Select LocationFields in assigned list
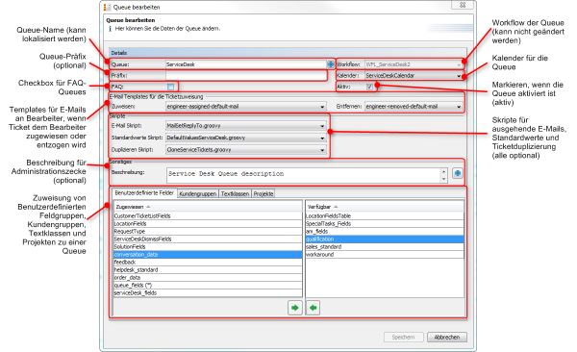 tap(208, 224)
